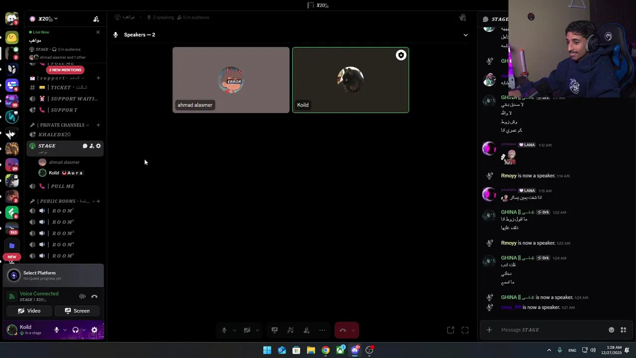Join voice channel ROOM 1
The image size is (636, 358).
[65, 211]
